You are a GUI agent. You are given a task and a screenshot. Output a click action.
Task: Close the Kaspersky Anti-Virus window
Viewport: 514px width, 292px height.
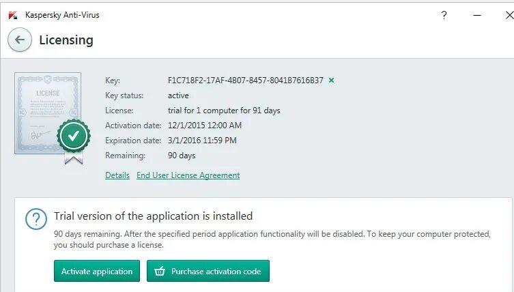tap(509, 15)
